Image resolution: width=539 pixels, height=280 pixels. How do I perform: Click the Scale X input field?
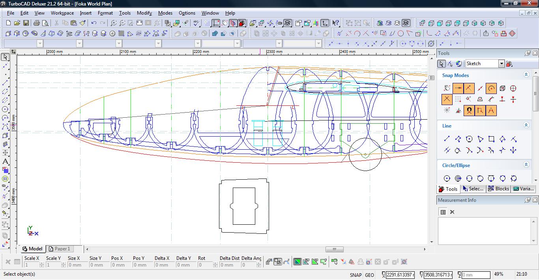32,265
